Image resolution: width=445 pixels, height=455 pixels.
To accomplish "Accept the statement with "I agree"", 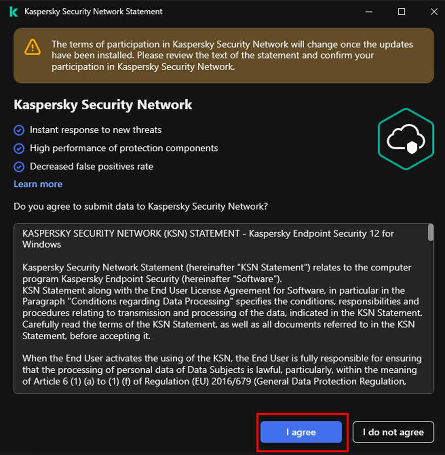I will click(x=301, y=432).
